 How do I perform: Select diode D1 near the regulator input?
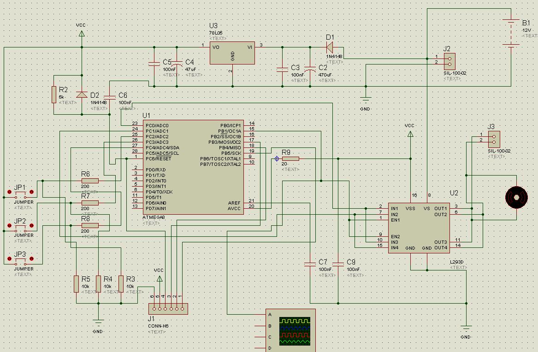(329, 47)
